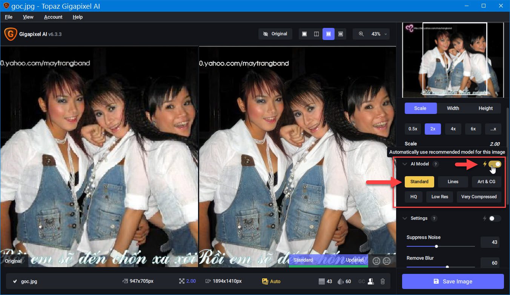Toggle auto AI Model recommendation switch
This screenshot has height=295, width=510.
coord(495,164)
